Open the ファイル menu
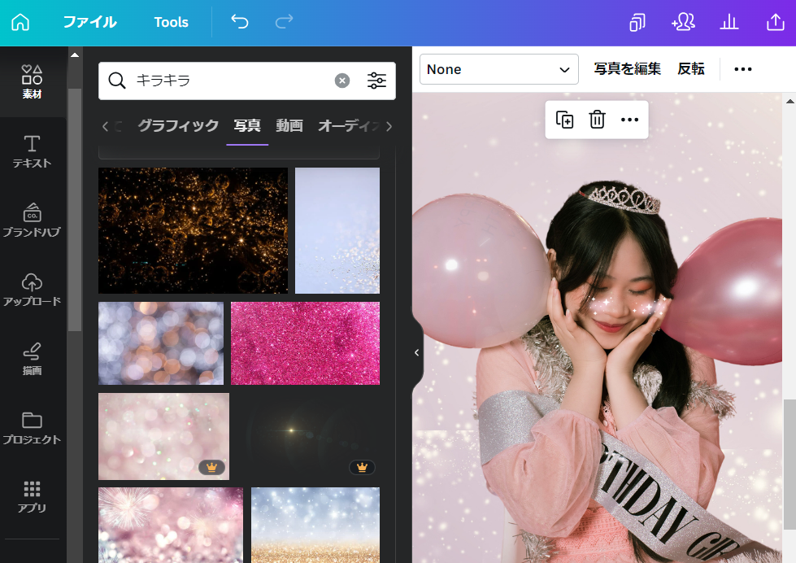 tap(90, 22)
